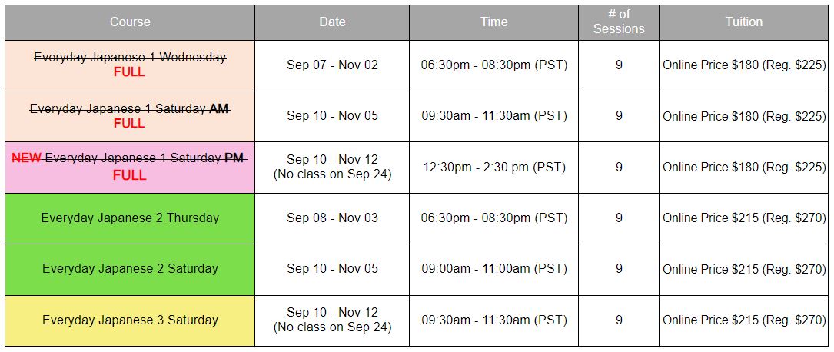Select Everyday Japanese 3 Saturday course
834x352 pixels.
pos(130,320)
